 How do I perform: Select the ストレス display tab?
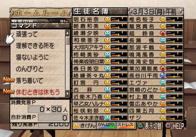pyautogui.click(x=126, y=126)
